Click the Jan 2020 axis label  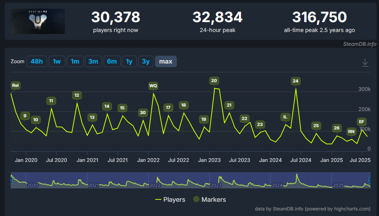click(26, 160)
